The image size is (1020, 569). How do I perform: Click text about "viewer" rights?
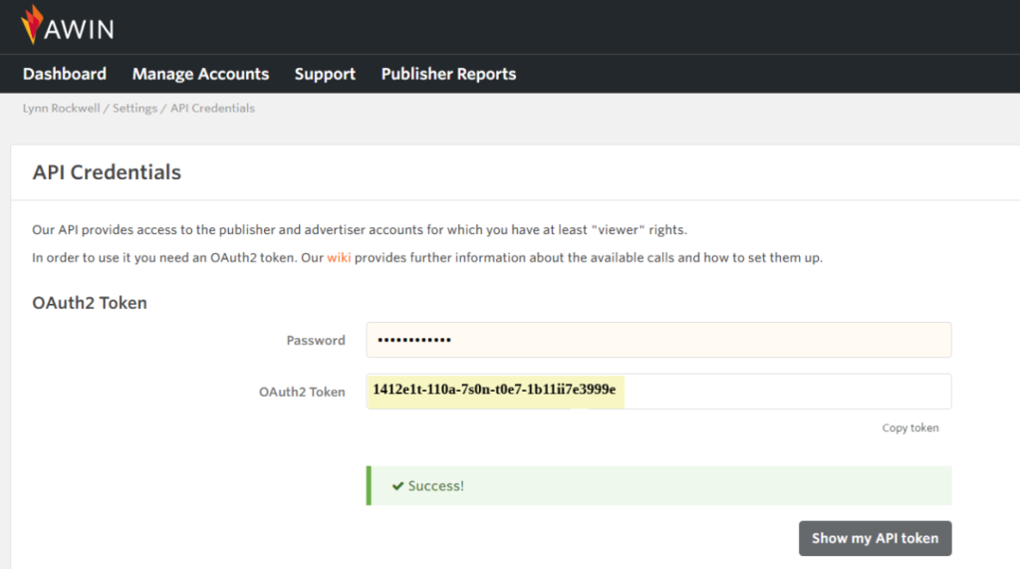coord(359,230)
